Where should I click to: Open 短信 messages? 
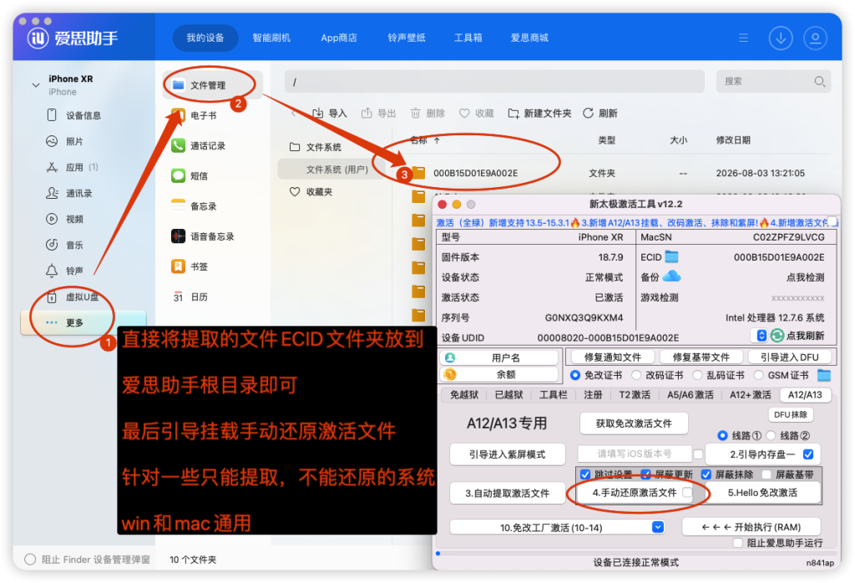(199, 175)
